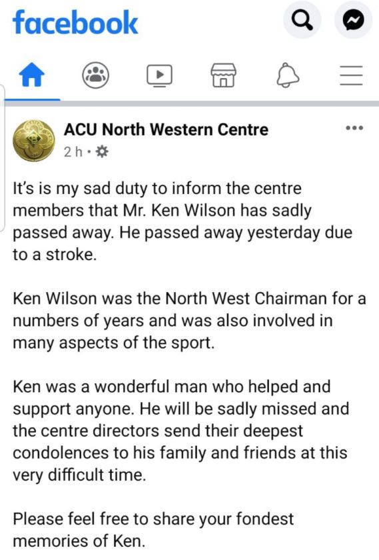Tap the 'to a stroke.' text line
The width and height of the screenshot is (379, 560).
pos(55,255)
